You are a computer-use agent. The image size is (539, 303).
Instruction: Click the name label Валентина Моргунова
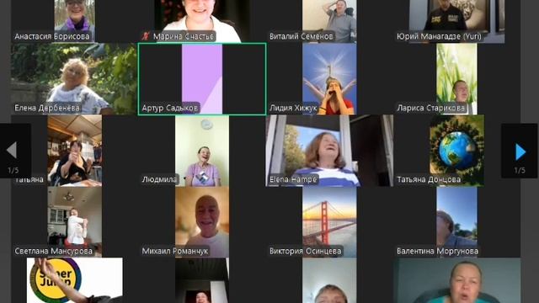[x=437, y=251]
